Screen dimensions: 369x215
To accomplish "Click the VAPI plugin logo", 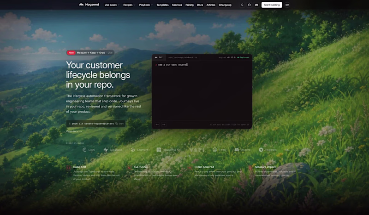I will click(197, 150).
